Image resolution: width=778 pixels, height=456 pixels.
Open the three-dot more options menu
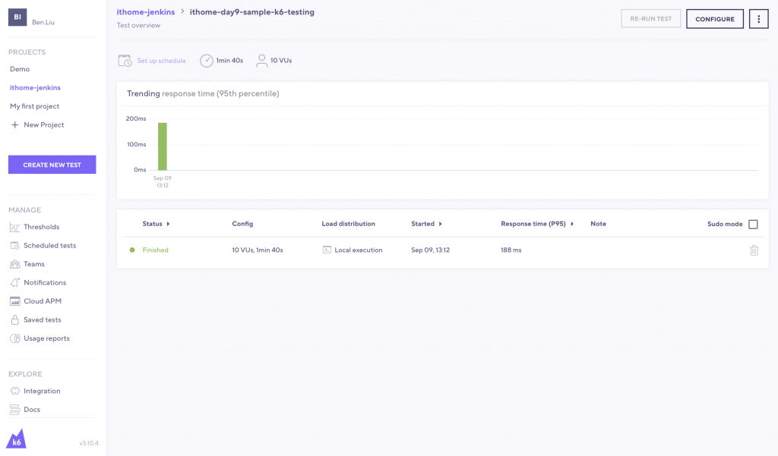759,19
